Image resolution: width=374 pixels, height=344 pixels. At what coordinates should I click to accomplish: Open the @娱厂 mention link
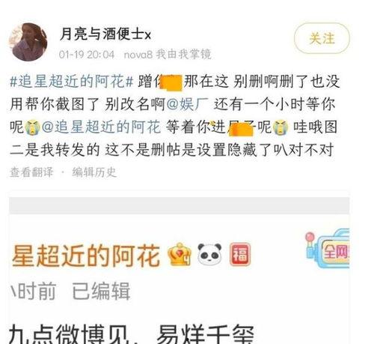tap(187, 104)
